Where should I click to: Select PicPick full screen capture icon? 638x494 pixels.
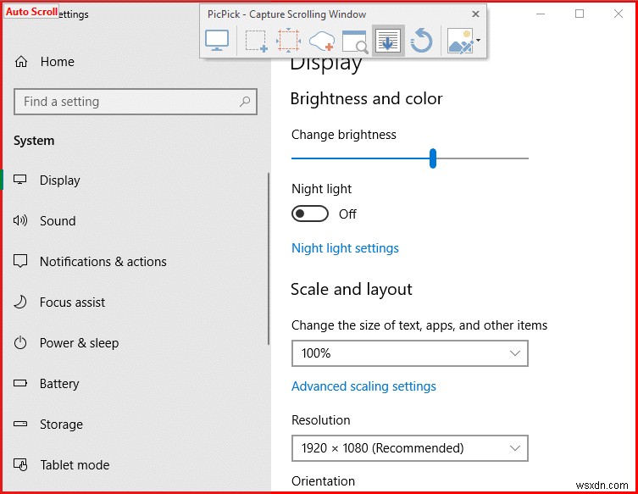217,41
